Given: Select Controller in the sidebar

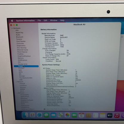Looking at the screenshot, I should tap(20, 44).
